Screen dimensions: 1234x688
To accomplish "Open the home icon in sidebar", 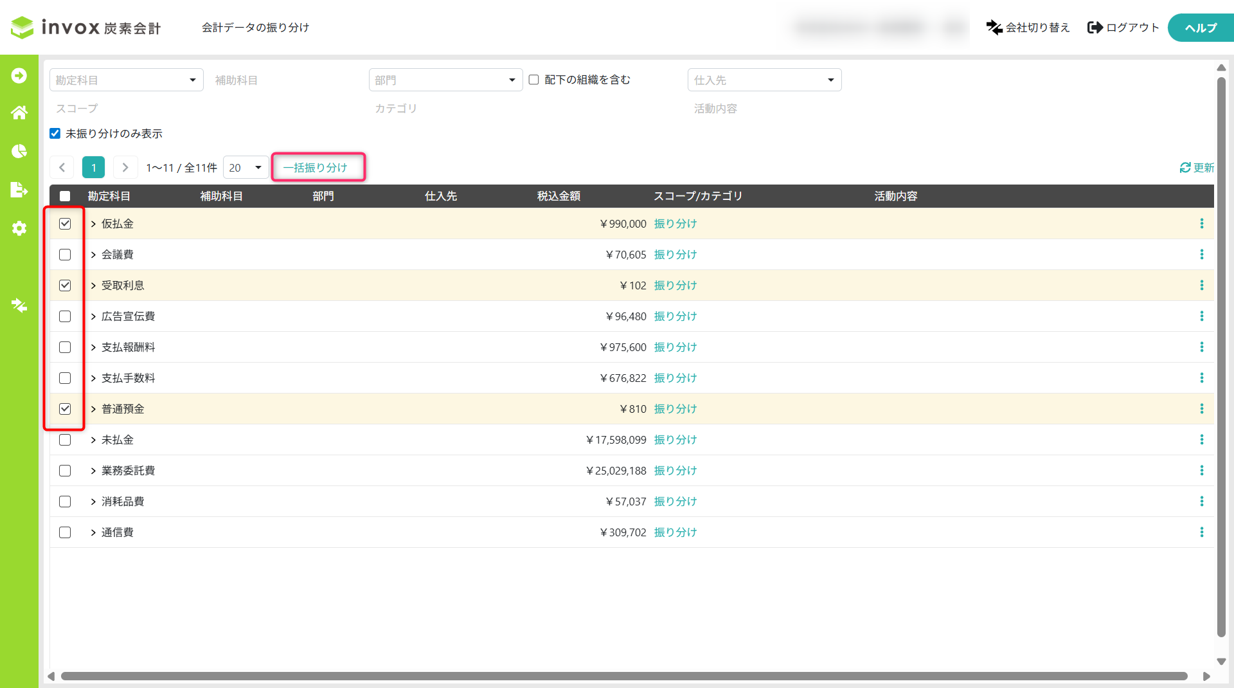I will (x=19, y=113).
